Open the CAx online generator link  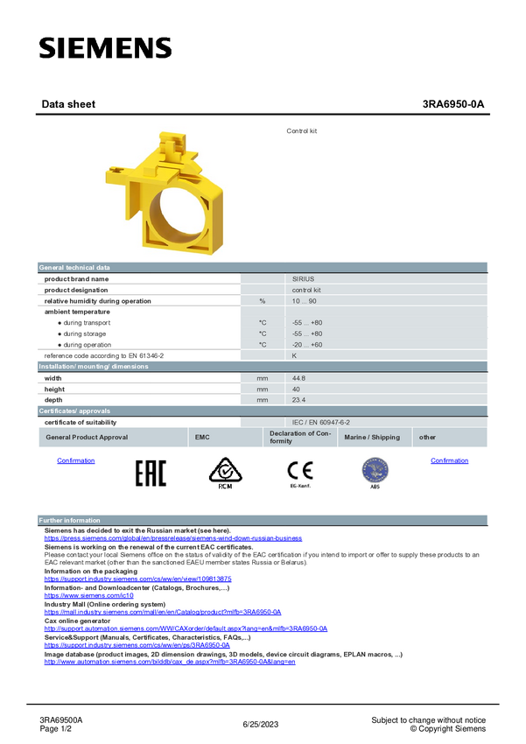coord(186,628)
